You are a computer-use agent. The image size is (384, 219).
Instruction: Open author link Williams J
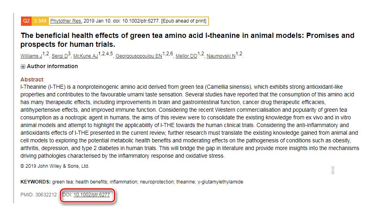(32, 56)
